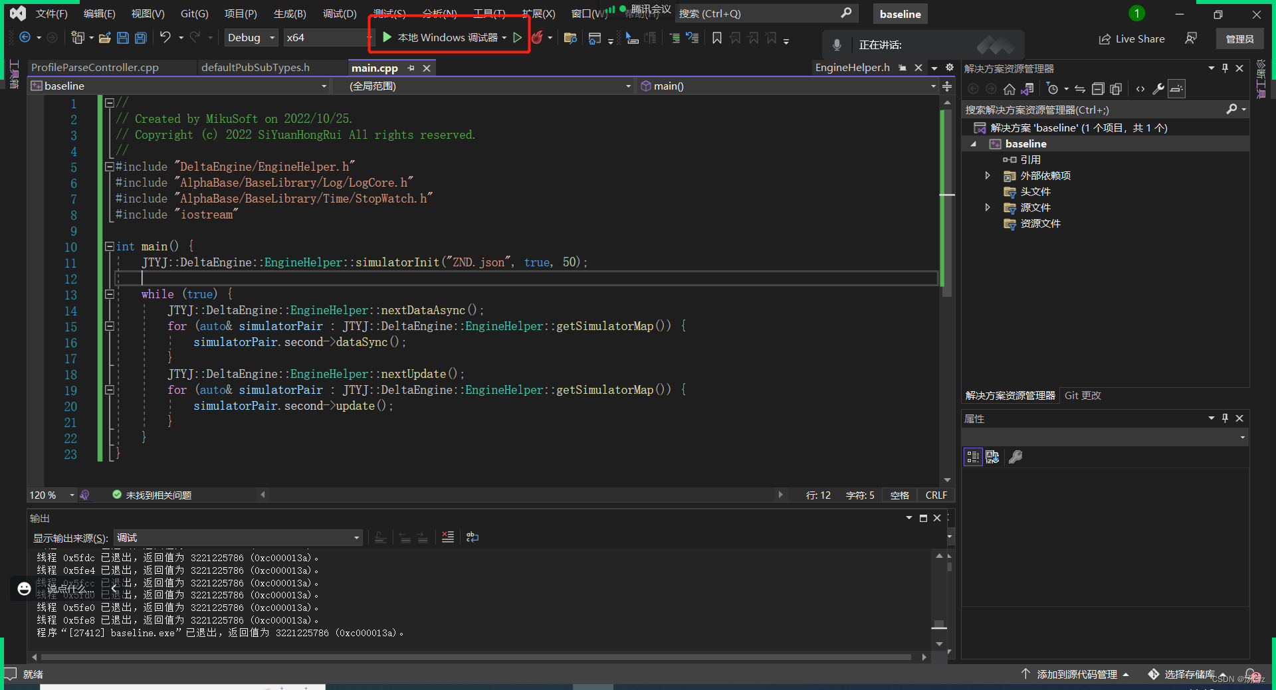Open the feedback person icon near Live Share
This screenshot has height=690, width=1276.
tap(1191, 39)
